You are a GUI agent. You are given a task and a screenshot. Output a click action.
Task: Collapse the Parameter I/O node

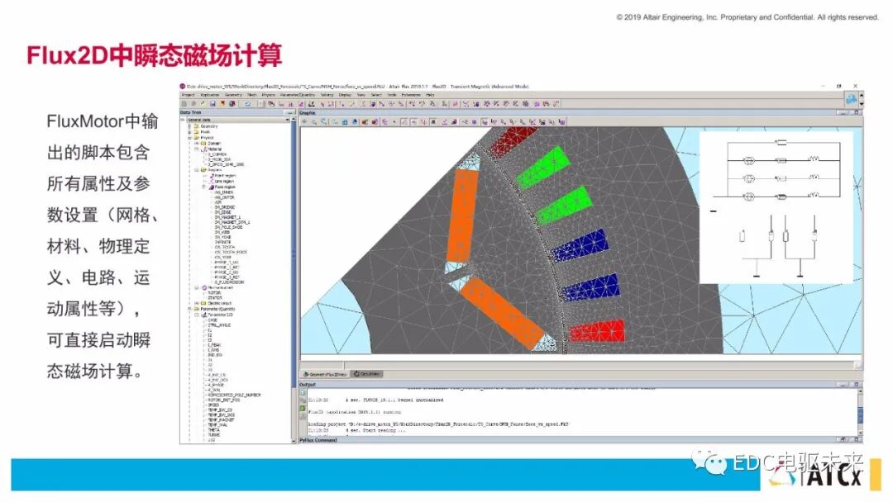(x=197, y=315)
